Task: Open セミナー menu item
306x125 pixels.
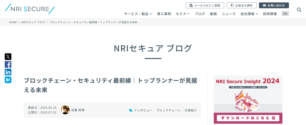Action: pos(183,14)
